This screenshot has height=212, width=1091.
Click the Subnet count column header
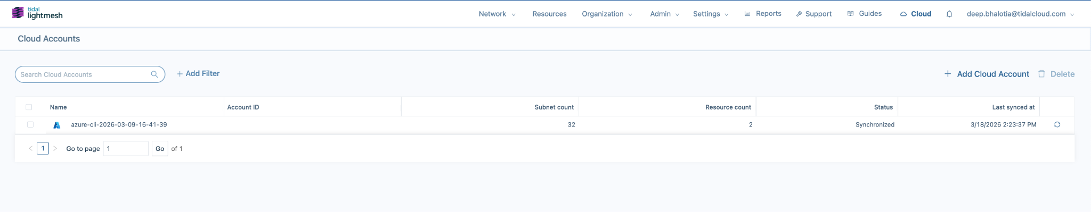point(554,107)
